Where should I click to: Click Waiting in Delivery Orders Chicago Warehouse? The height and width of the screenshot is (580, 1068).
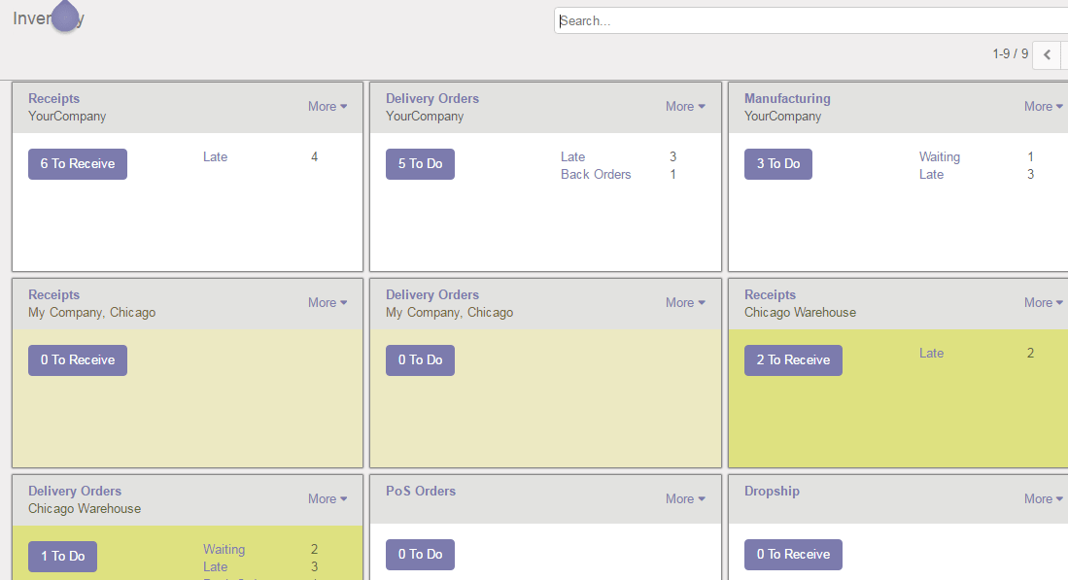coord(224,549)
